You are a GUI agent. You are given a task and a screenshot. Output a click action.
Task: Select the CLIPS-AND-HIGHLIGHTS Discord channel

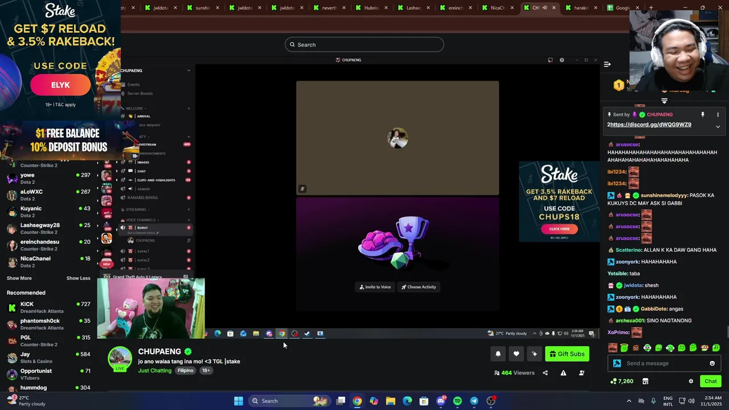tap(156, 180)
